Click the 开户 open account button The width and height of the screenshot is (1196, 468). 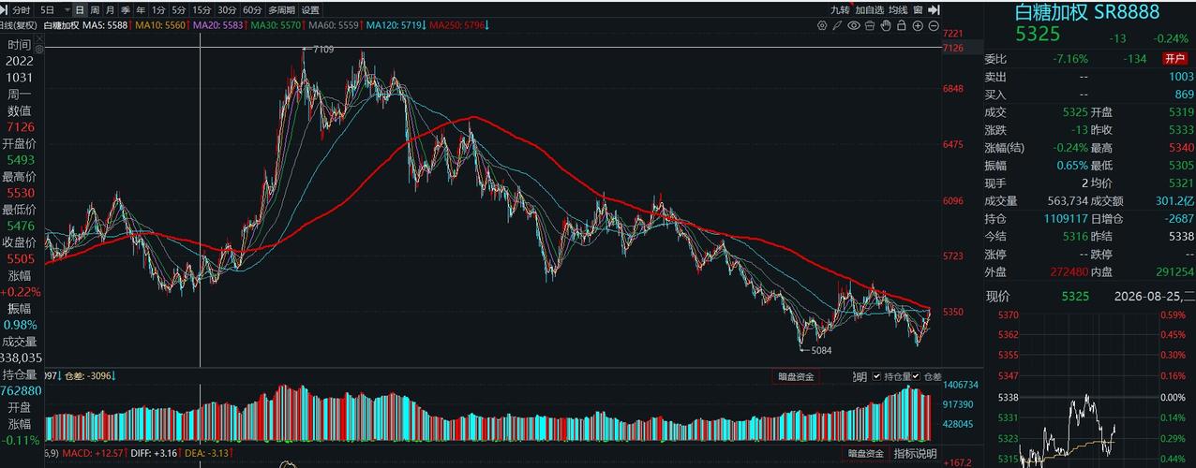coord(1177,58)
